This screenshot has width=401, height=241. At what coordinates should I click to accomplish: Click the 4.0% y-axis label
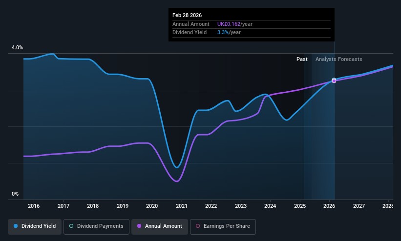[x=18, y=47]
